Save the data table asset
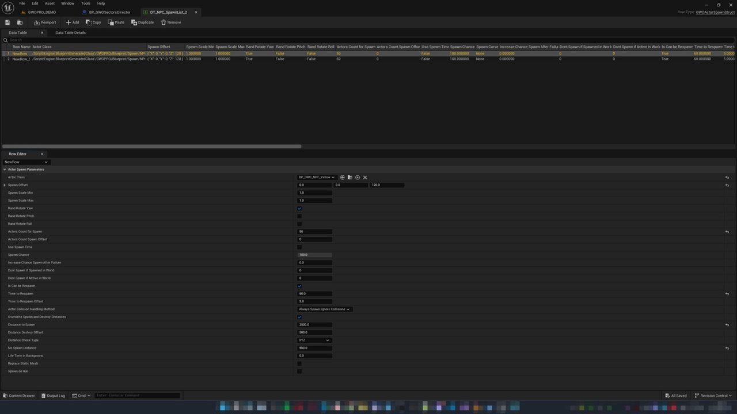 click(7, 22)
